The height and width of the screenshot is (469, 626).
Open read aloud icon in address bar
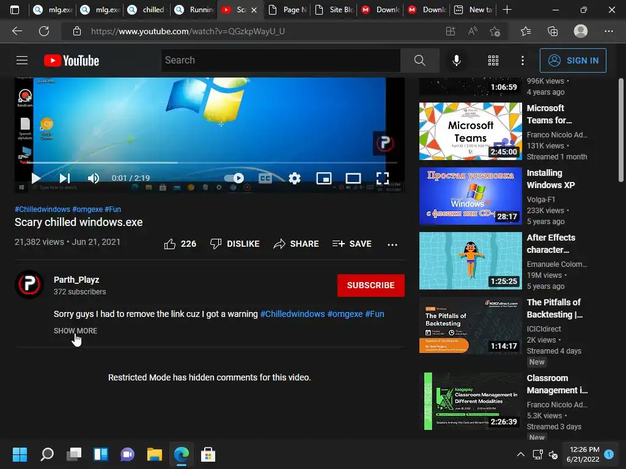tap(473, 31)
